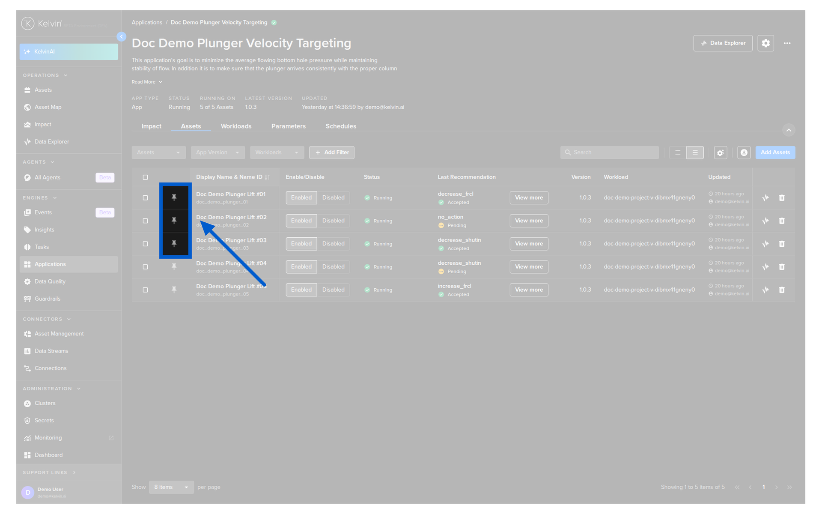Pin the Doc Demo Plunger Lift #04 row
822x514 pixels.
click(174, 267)
